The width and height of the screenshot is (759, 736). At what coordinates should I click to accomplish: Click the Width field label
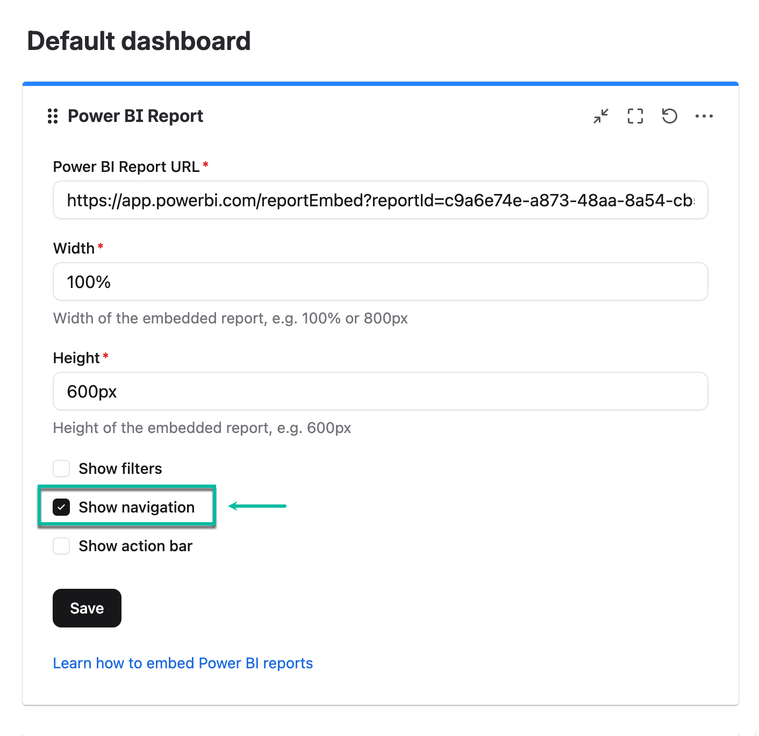click(74, 248)
